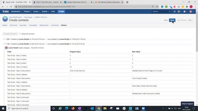Image resolution: width=198 pixels, height=111 pixels.
Task: Switch to the Attachments tab
Action: [44, 25]
